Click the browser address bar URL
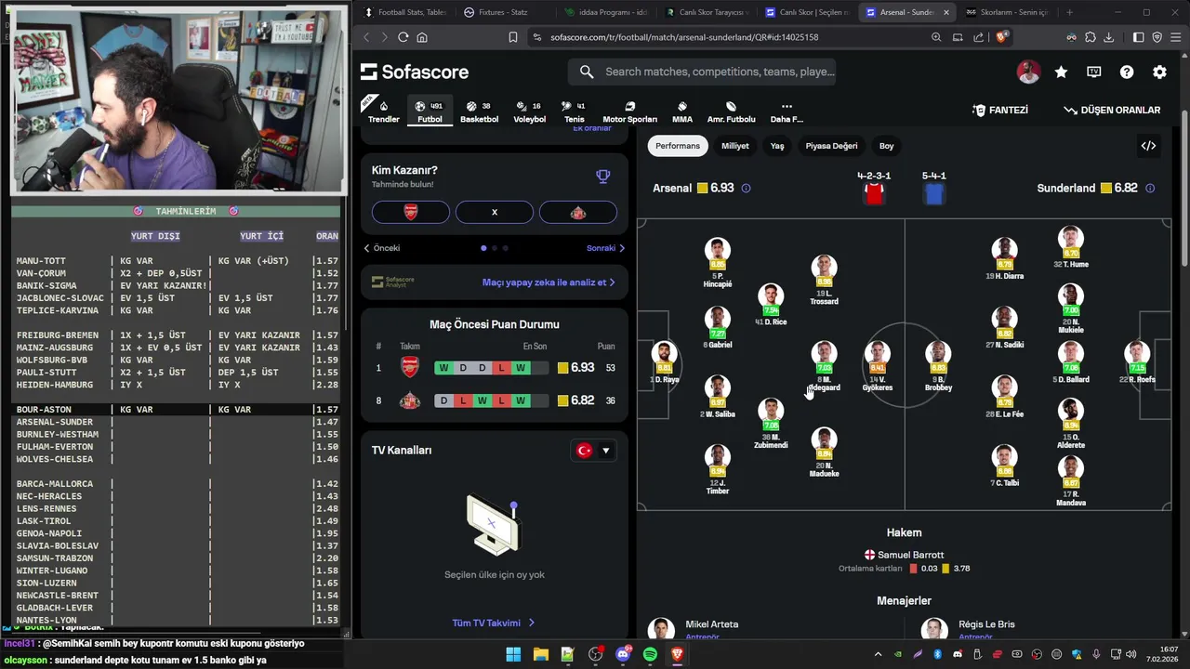The height and width of the screenshot is (669, 1190). click(684, 37)
